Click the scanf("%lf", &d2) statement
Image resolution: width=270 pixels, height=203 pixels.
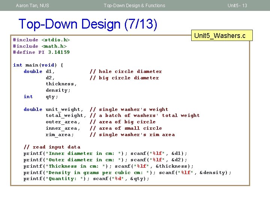coord(159,160)
